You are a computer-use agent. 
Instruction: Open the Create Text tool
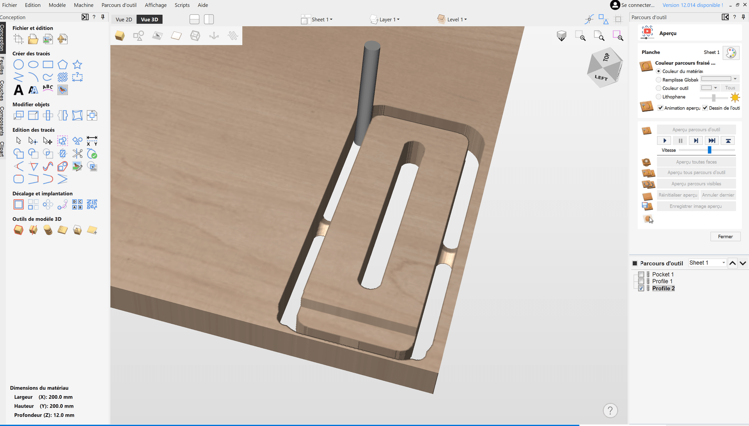point(18,90)
